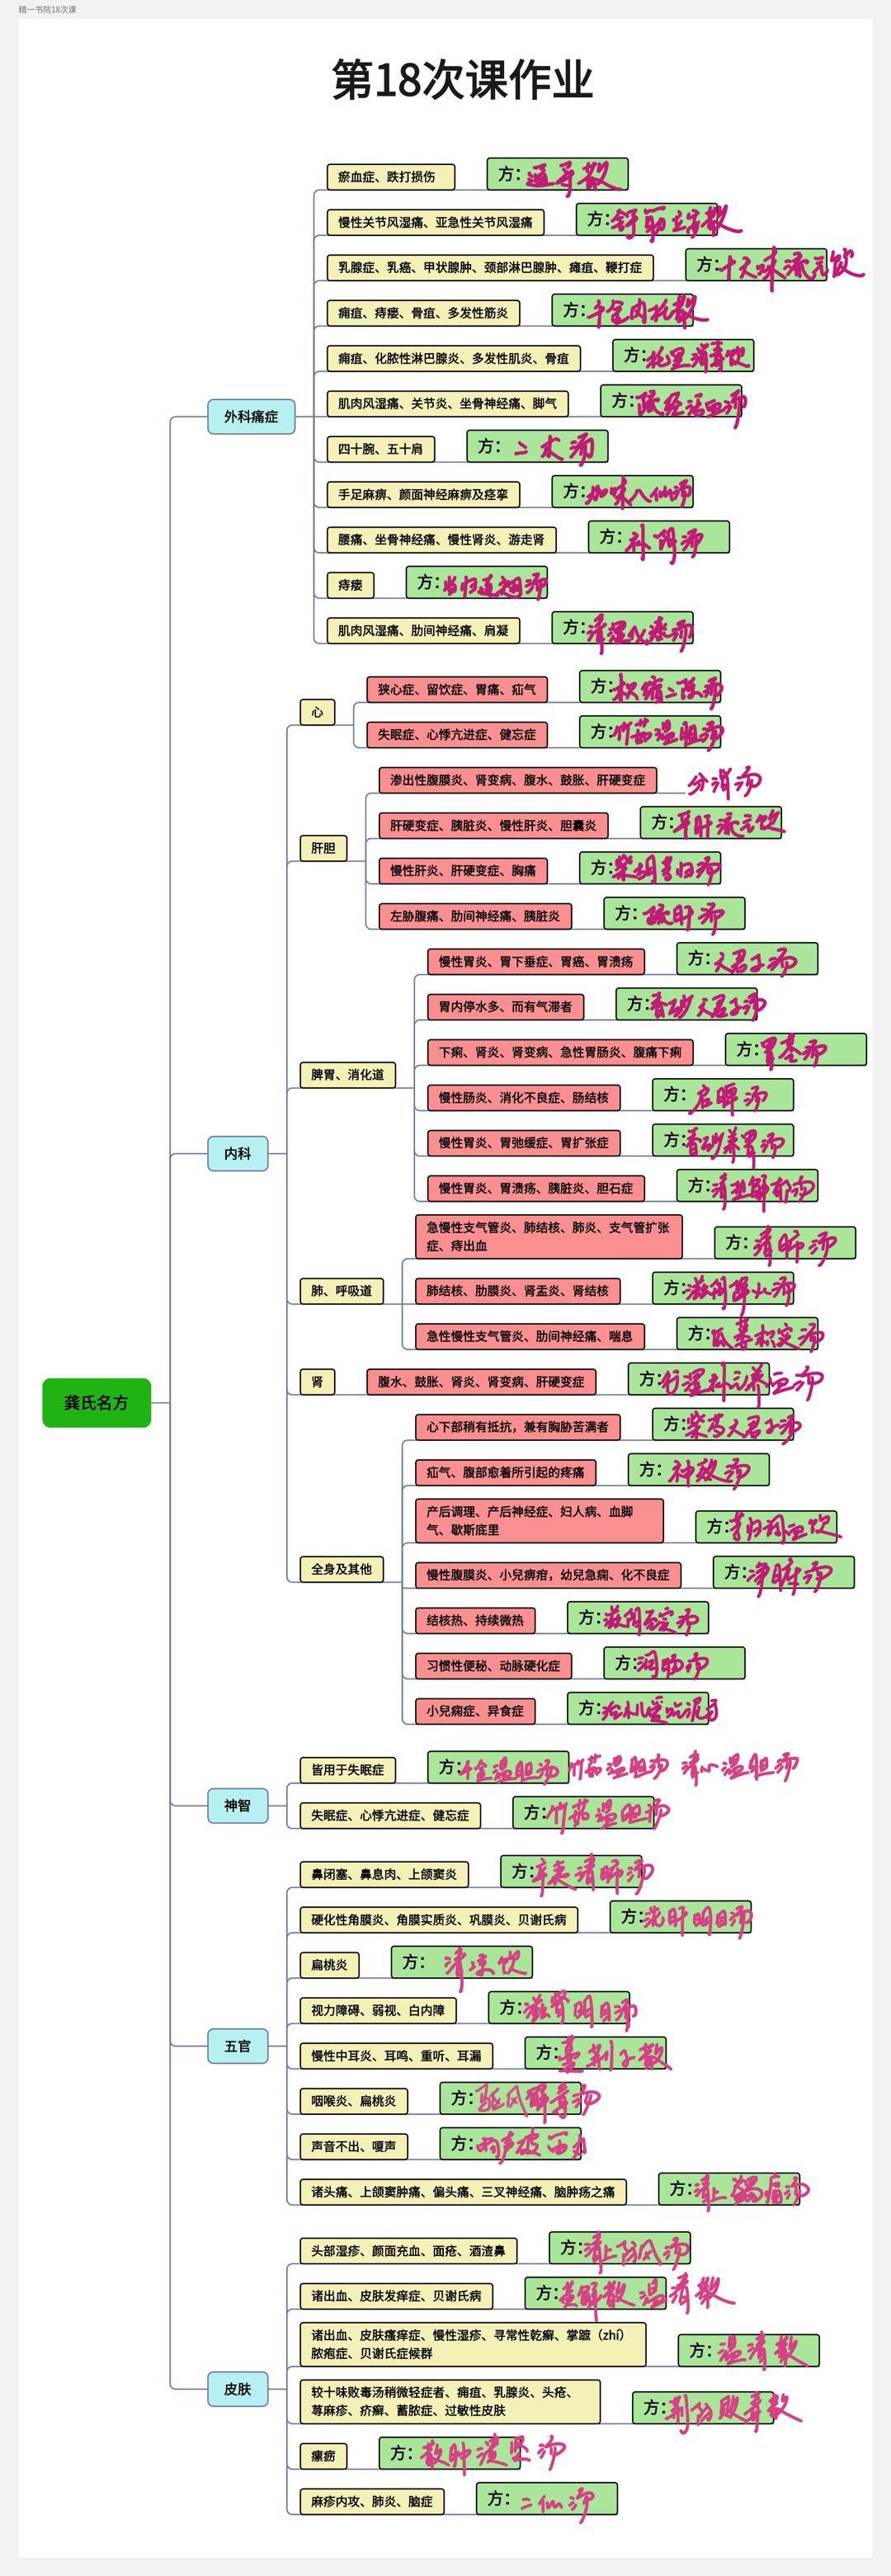Select green 方 box beside 瘀血症、跌打损伤
This screenshot has height=2576, width=891.
[557, 174]
